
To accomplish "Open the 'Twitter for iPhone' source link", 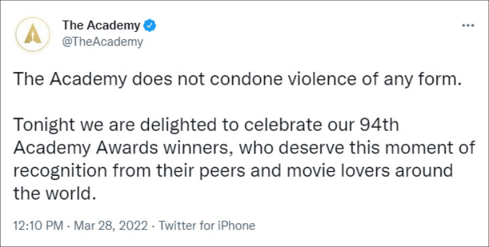I will 207,225.
